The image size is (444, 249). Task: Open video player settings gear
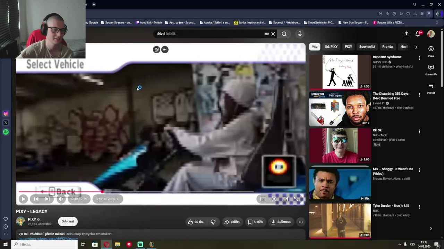274,199
